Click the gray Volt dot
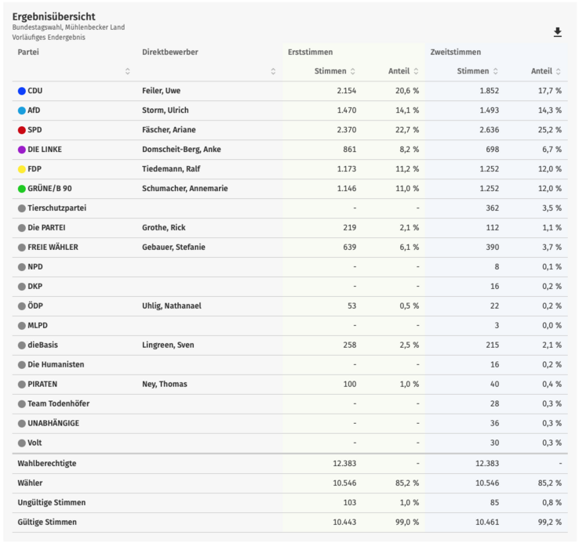 pyautogui.click(x=22, y=443)
